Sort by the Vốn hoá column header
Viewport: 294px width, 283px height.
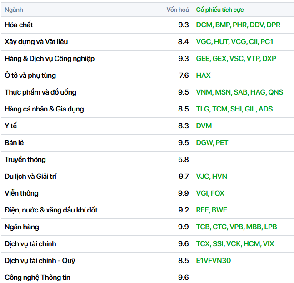tap(177, 10)
